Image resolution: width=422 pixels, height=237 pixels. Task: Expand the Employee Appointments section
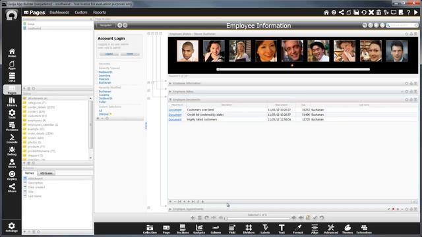(170, 209)
